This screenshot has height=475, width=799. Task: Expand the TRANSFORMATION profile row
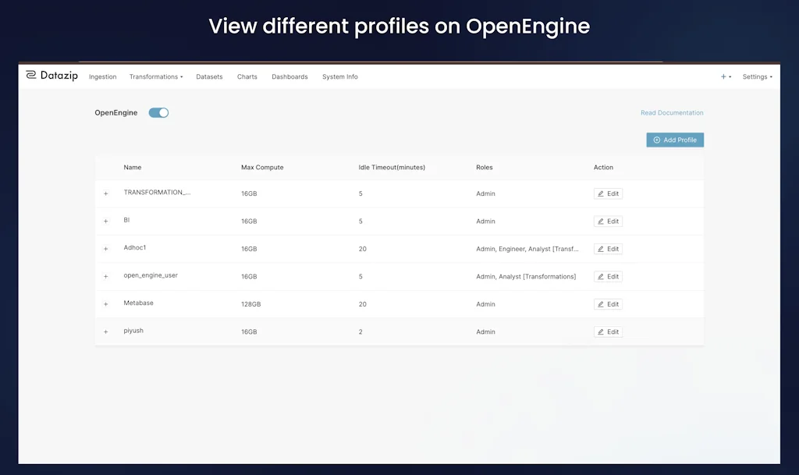tap(106, 193)
